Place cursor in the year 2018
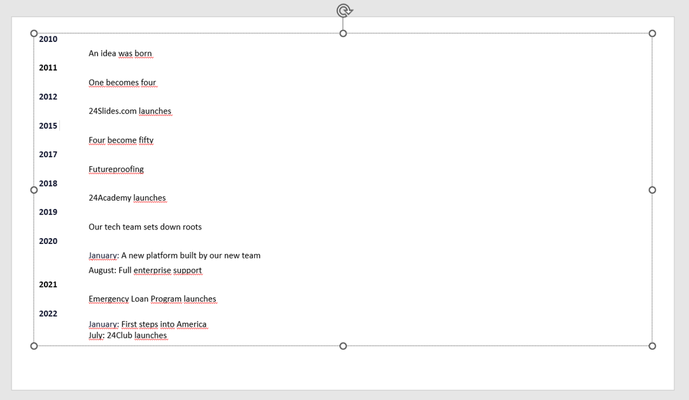The image size is (689, 400). click(48, 183)
